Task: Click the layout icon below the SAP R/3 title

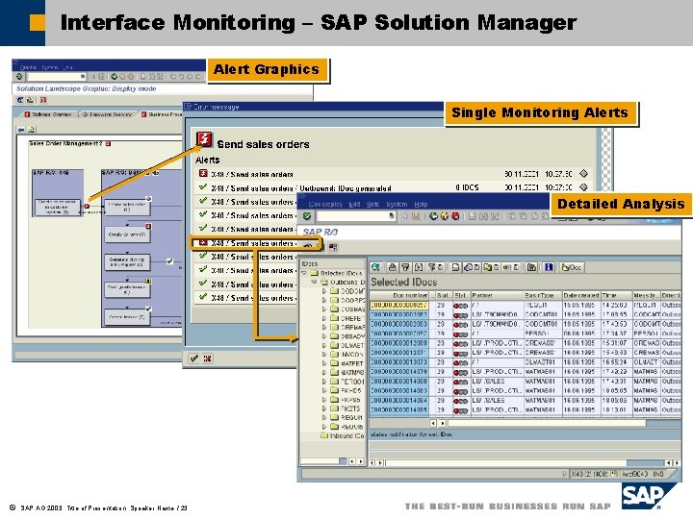Action: [x=333, y=247]
